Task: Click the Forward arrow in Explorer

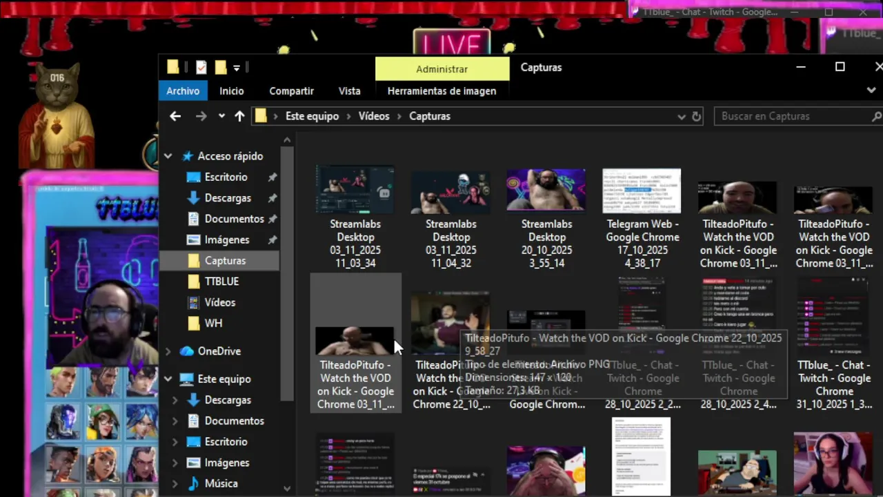Action: pyautogui.click(x=201, y=116)
